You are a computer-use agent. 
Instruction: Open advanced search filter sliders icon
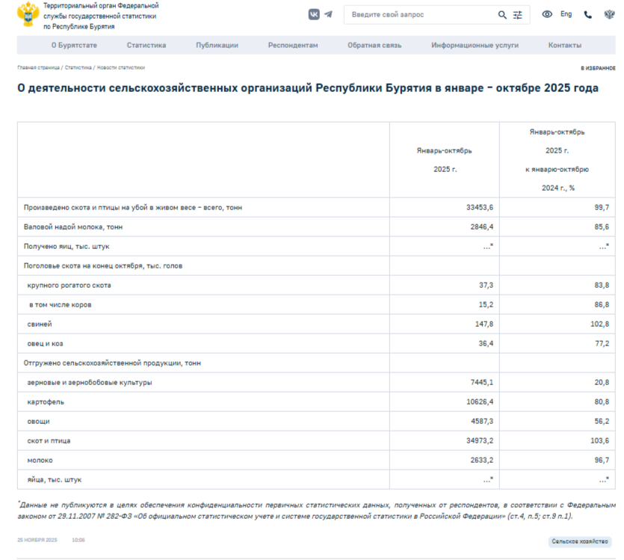point(518,15)
